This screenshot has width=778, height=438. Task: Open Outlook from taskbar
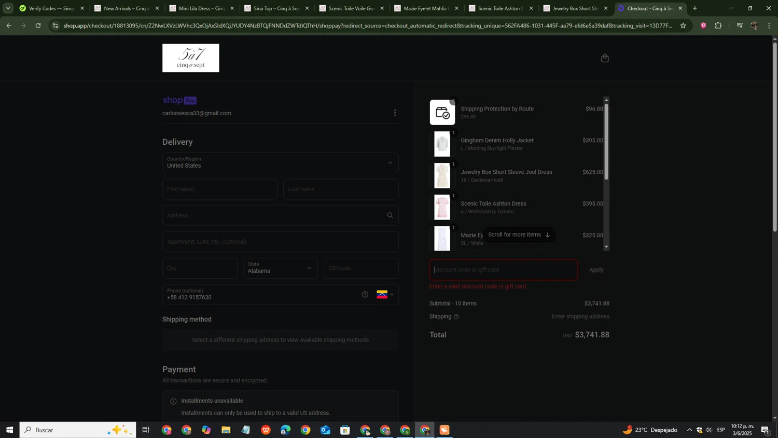[x=325, y=430]
